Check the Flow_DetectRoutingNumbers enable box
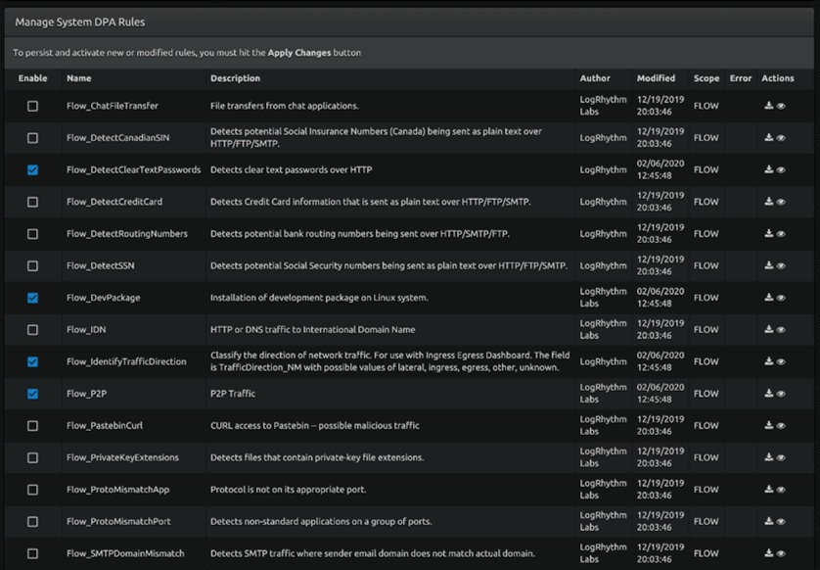This screenshot has width=820, height=570. (32, 234)
